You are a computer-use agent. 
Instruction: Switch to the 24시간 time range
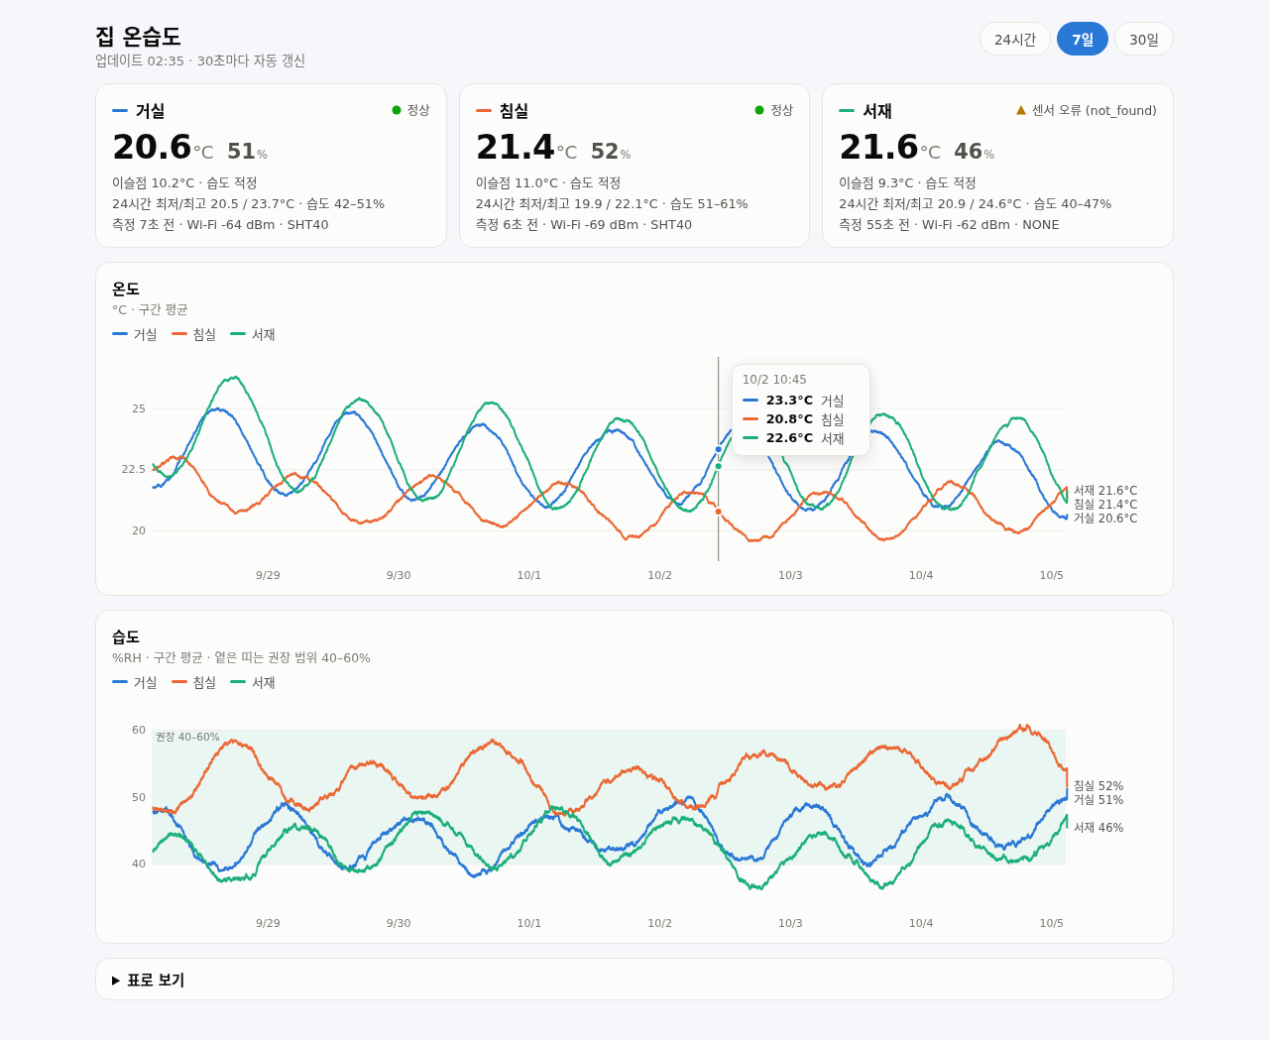pos(1014,39)
